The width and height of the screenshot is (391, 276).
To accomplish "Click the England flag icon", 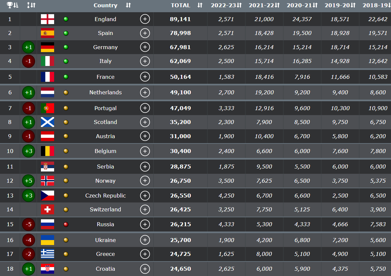I will [47, 19].
